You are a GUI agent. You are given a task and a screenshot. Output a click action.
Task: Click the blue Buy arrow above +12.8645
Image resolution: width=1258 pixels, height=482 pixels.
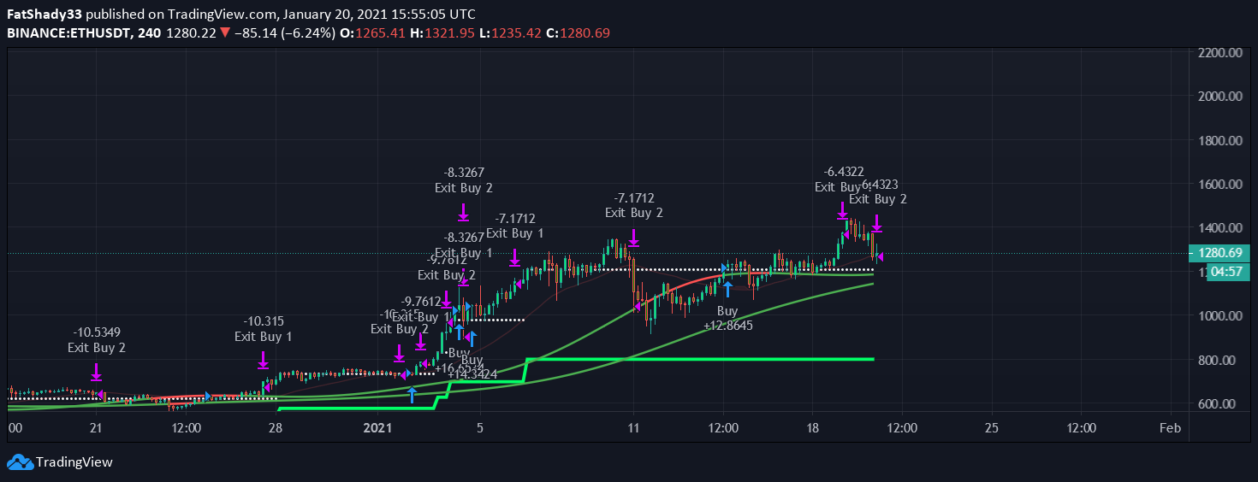pyautogui.click(x=727, y=289)
